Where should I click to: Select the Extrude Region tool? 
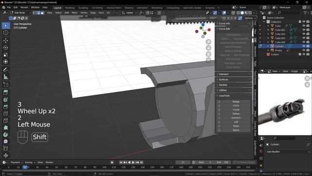pyautogui.click(x=5, y=92)
